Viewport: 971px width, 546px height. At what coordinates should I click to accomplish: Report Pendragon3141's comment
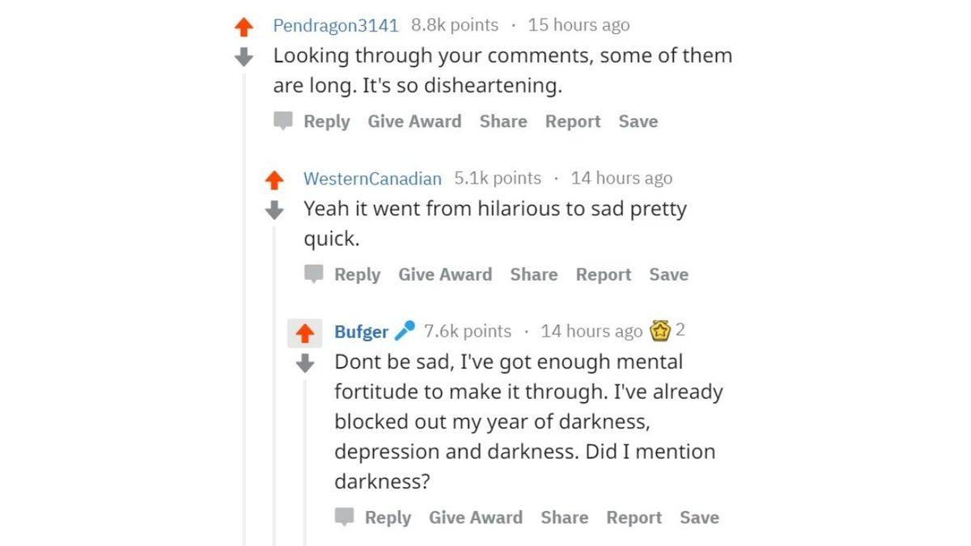tap(572, 121)
